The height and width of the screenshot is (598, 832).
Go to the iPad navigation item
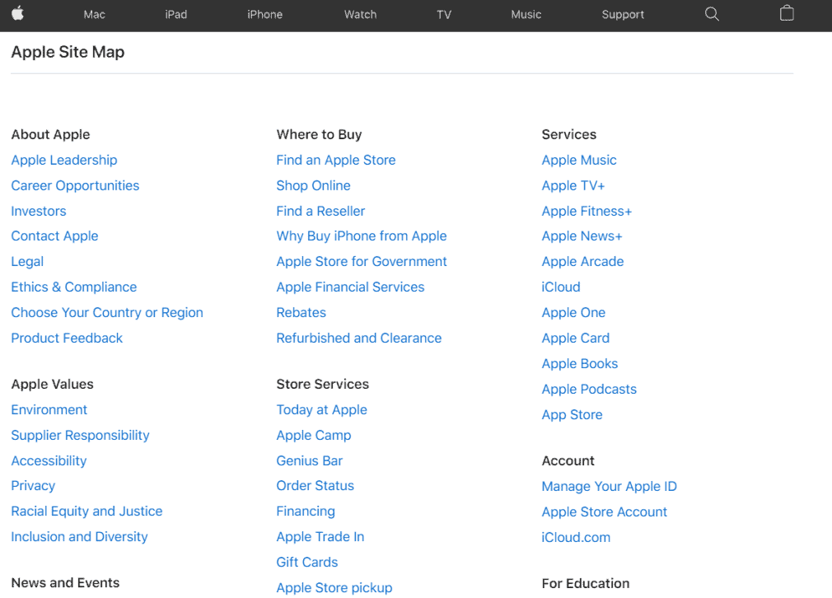pos(175,14)
